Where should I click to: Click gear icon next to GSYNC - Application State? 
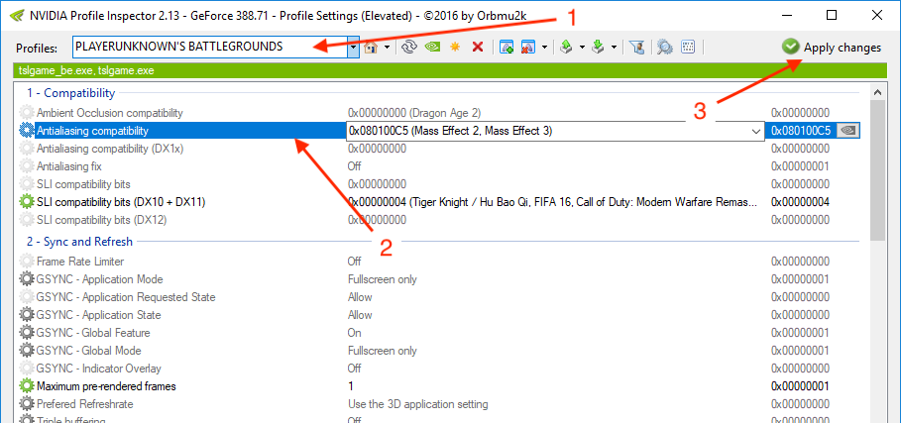click(27, 315)
